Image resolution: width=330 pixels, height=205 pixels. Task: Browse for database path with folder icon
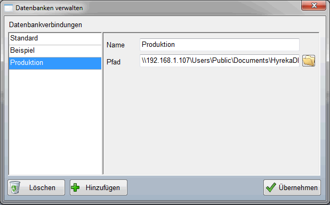(x=309, y=61)
